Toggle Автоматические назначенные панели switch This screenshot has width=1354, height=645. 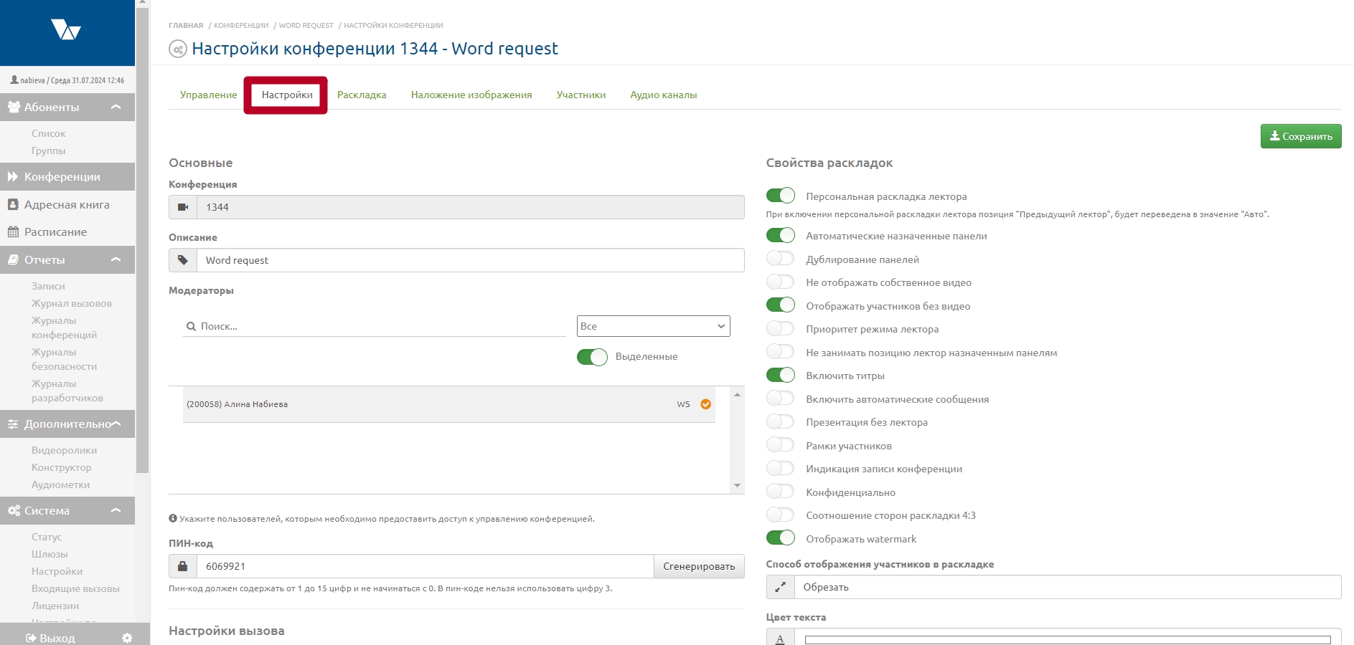[x=781, y=235]
